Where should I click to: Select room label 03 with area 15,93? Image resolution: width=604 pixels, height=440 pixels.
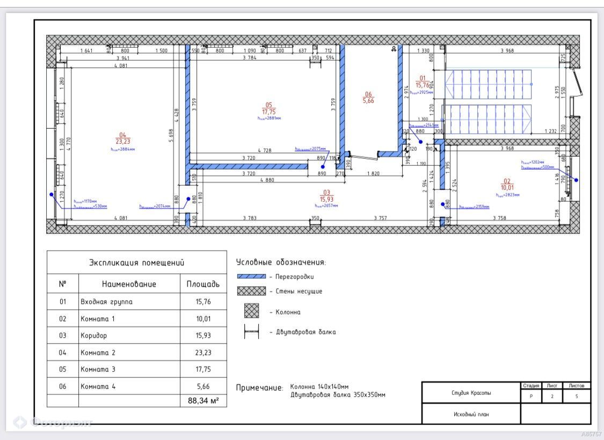click(326, 196)
